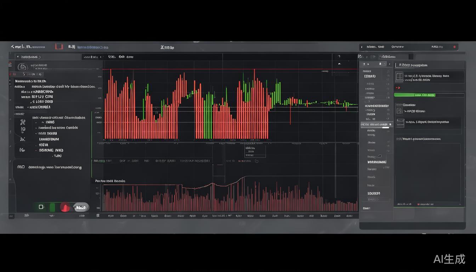Image resolution: width=476 pixels, height=272 pixels.
Task: Click the small red flag icon in right panel
Action: click(x=398, y=87)
